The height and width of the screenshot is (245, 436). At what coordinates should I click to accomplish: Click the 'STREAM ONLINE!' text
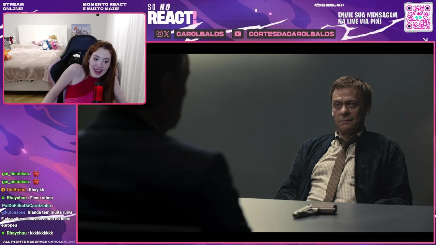[13, 6]
